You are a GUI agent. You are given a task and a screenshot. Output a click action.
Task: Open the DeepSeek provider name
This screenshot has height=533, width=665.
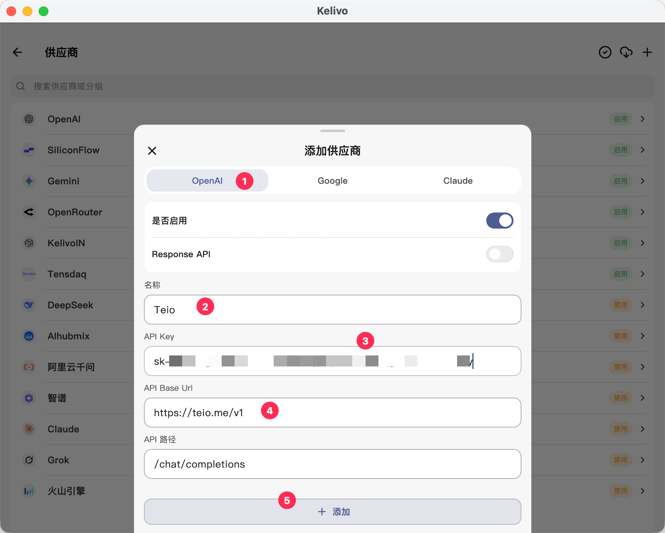[x=71, y=305]
